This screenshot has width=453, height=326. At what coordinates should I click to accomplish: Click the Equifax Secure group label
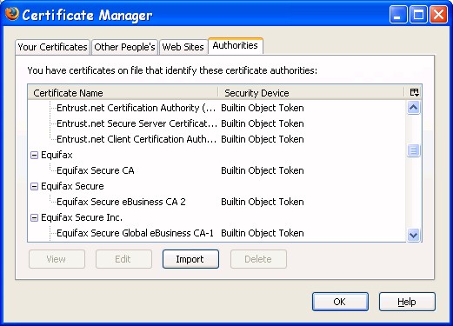[x=72, y=186]
